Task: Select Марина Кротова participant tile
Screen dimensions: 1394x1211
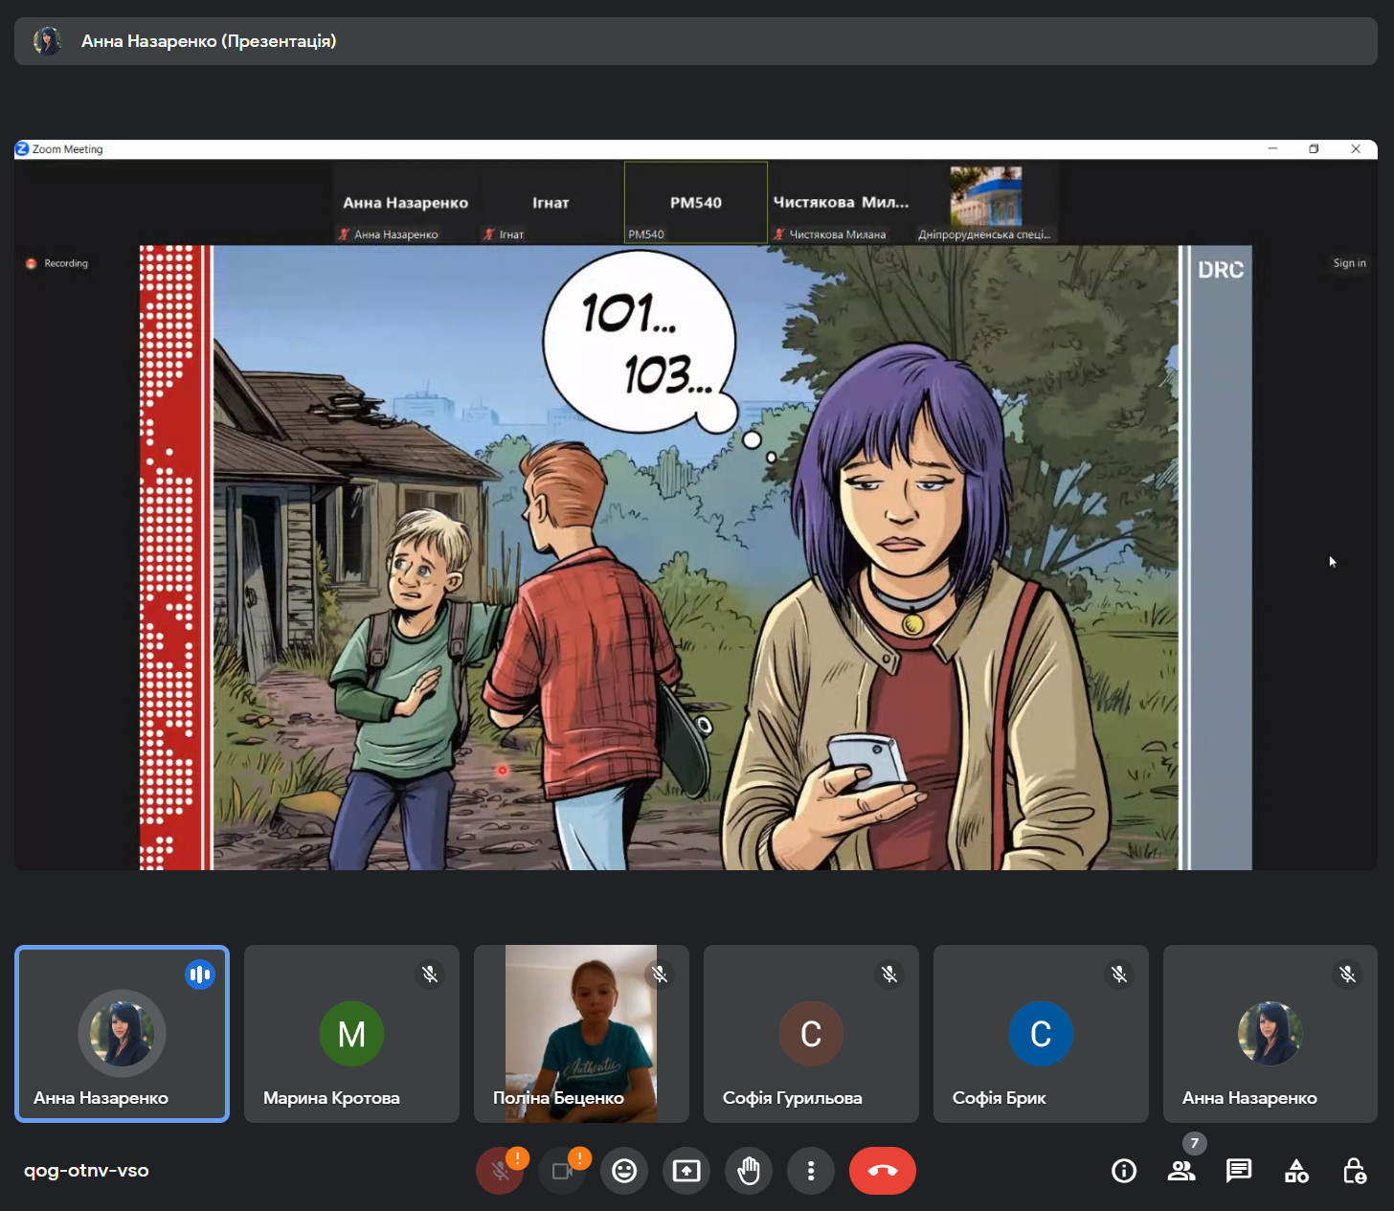Action: click(351, 1034)
